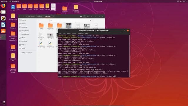Open LibreOffice Writer from the dock
188x106 pixels.
pos(3,25)
